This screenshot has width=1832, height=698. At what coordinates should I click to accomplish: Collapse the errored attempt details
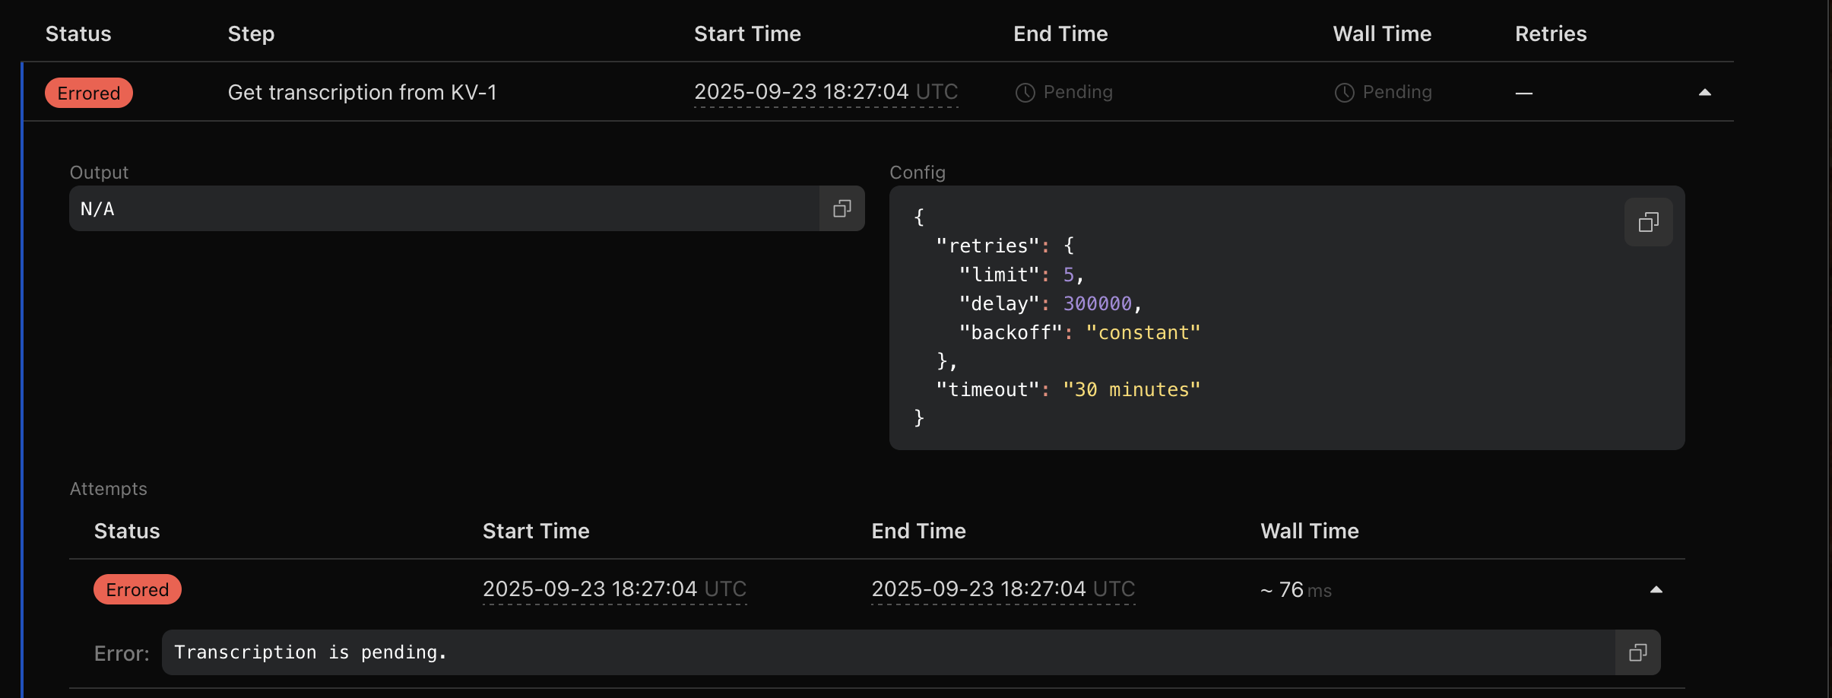[1656, 590]
